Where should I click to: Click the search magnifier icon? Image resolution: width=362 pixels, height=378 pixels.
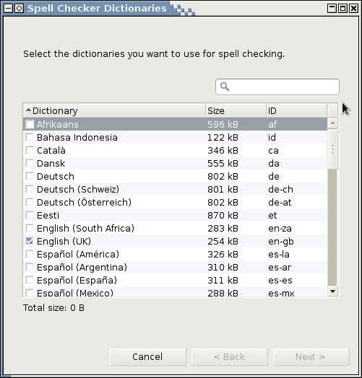pyautogui.click(x=225, y=87)
